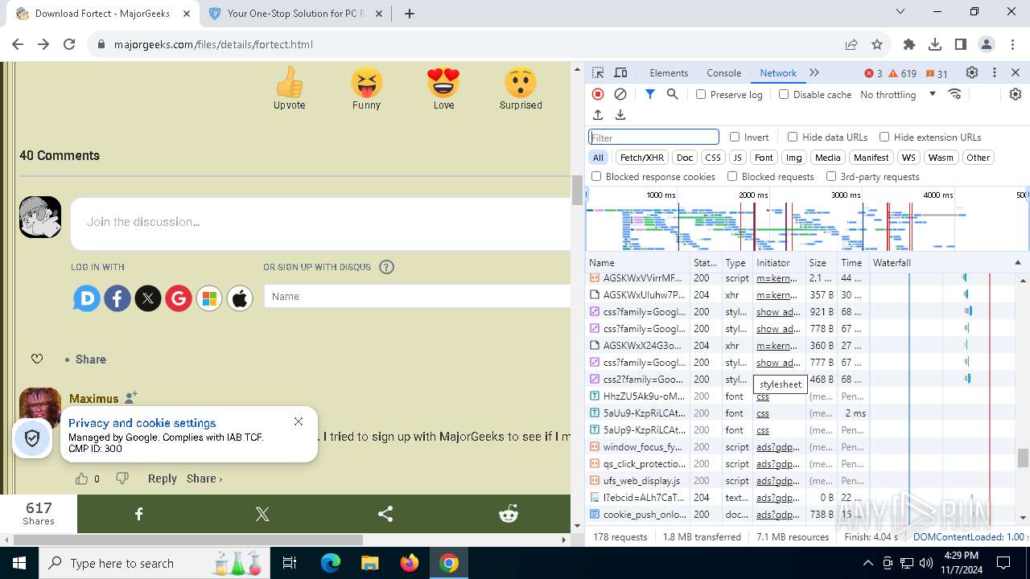Viewport: 1030px width, 579px height.
Task: Click the network Filter text field
Action: pos(653,138)
